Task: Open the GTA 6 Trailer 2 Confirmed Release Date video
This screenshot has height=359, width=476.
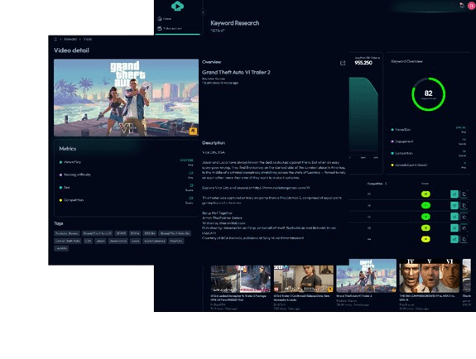Action: pyautogui.click(x=304, y=287)
